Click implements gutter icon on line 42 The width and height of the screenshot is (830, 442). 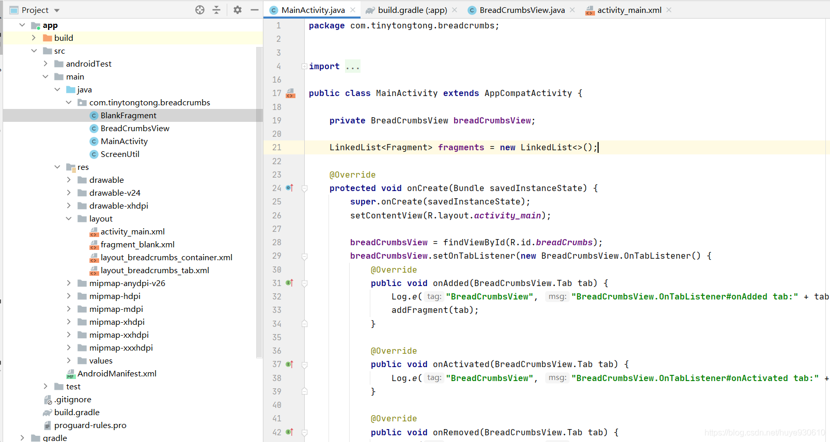pyautogui.click(x=290, y=432)
